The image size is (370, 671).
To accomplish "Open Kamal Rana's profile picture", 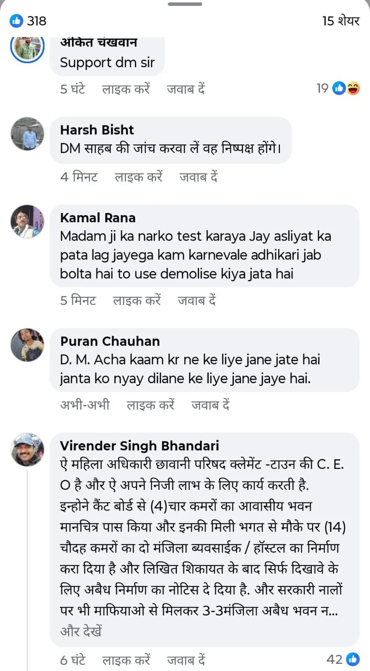I will coord(27,221).
